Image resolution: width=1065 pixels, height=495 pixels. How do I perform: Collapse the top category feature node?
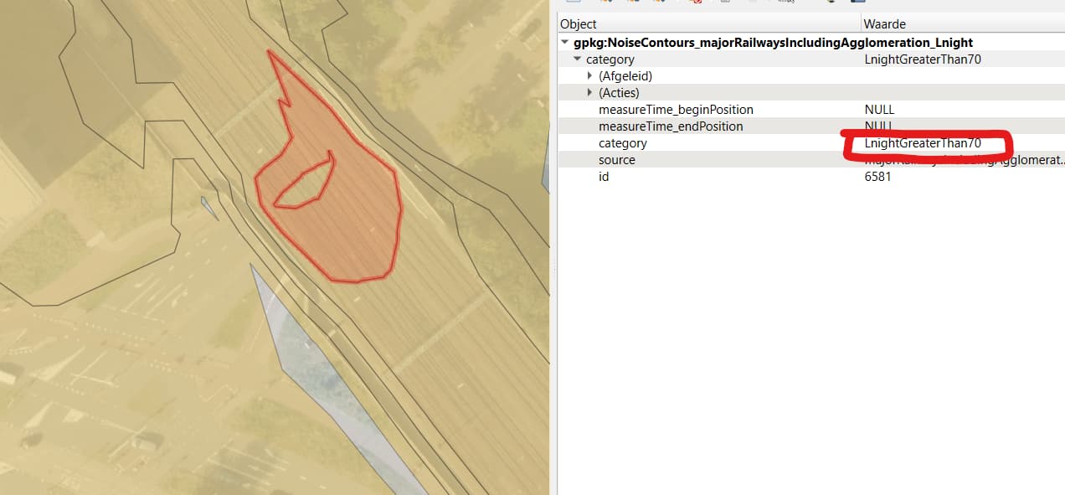point(577,59)
